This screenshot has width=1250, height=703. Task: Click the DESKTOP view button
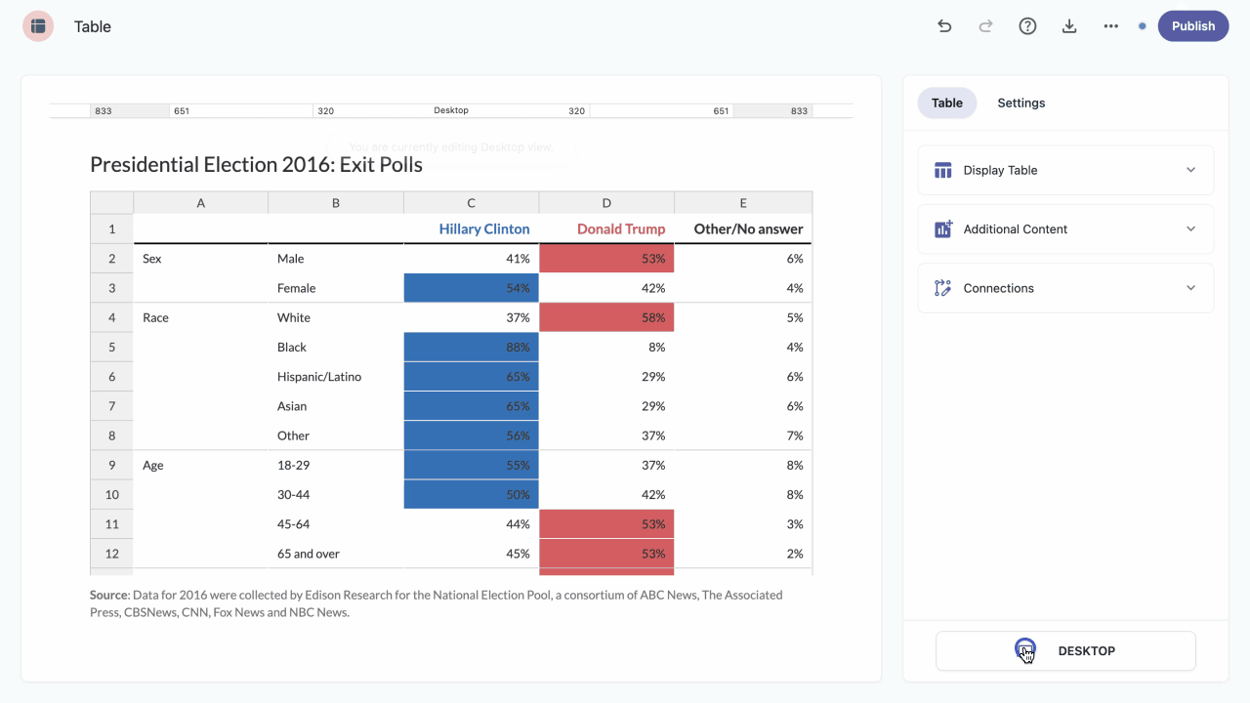[x=1065, y=651]
